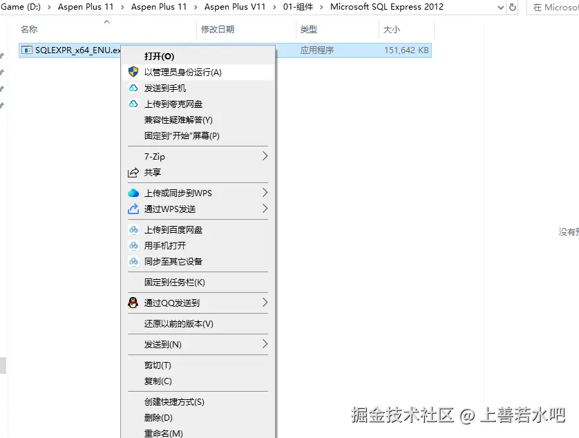Image resolution: width=579 pixels, height=438 pixels.
Task: Select 重命名(M) entry
Action: pyautogui.click(x=198, y=433)
